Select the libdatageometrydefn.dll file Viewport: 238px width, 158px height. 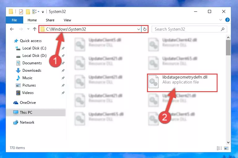point(182,83)
